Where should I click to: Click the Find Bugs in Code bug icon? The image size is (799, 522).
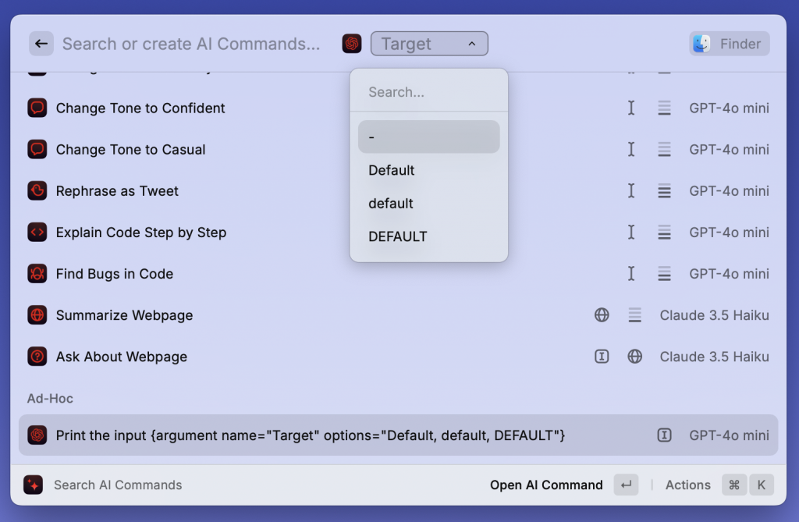pos(37,273)
